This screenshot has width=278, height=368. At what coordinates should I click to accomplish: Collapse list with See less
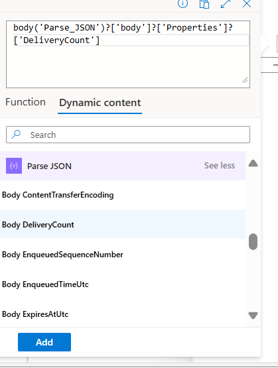point(220,166)
